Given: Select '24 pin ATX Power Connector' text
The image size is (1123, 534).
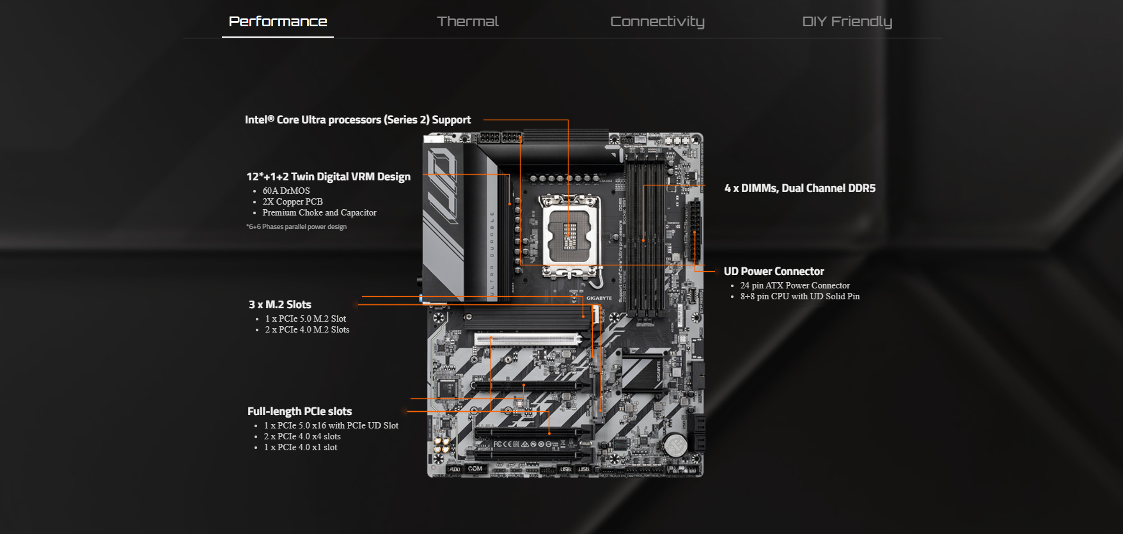Looking at the screenshot, I should 795,285.
